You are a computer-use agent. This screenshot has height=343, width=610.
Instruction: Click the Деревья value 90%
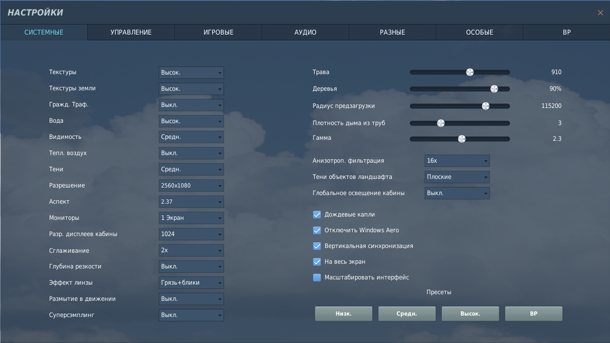555,89
